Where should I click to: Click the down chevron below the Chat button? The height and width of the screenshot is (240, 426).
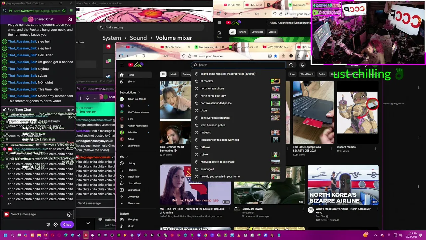88,223
